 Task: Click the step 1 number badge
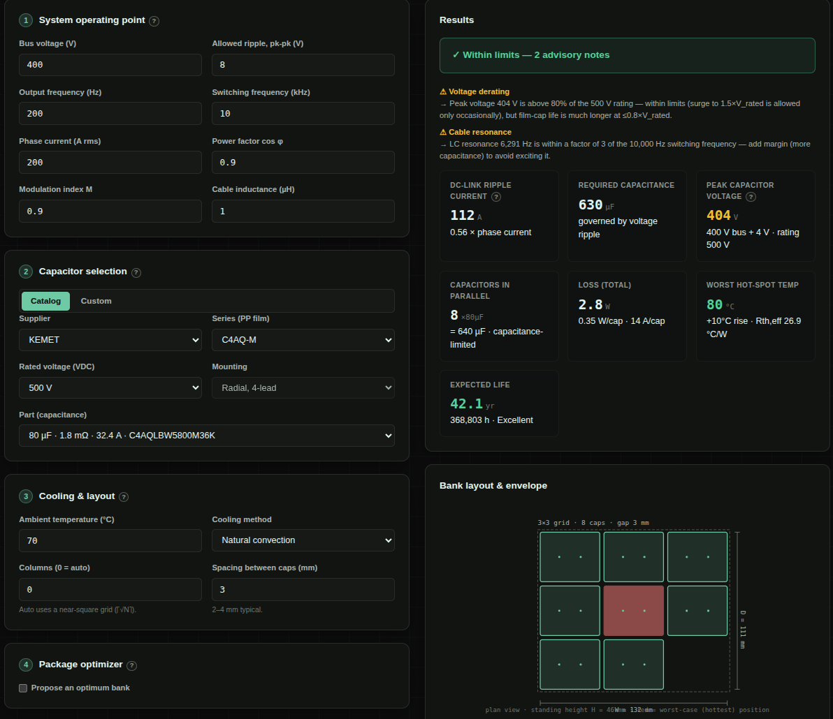[x=25, y=20]
